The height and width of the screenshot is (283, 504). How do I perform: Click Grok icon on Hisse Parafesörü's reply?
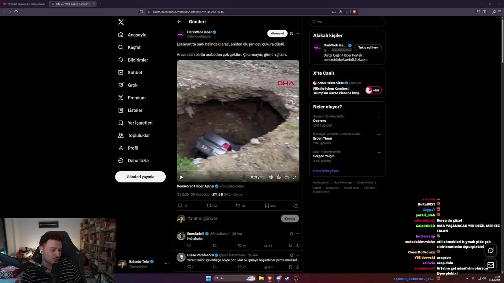pos(291,255)
